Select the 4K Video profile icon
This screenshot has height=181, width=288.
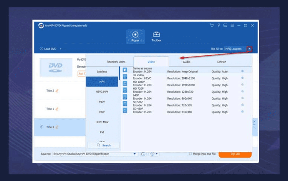[125, 76]
